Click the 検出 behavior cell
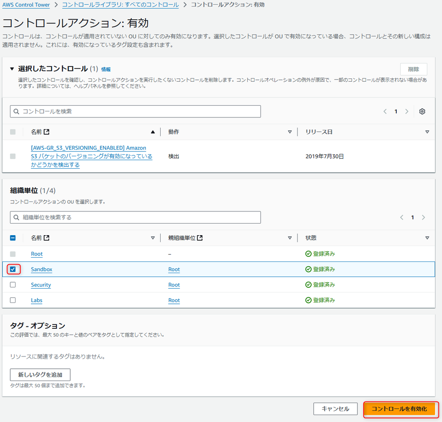 [x=174, y=156]
